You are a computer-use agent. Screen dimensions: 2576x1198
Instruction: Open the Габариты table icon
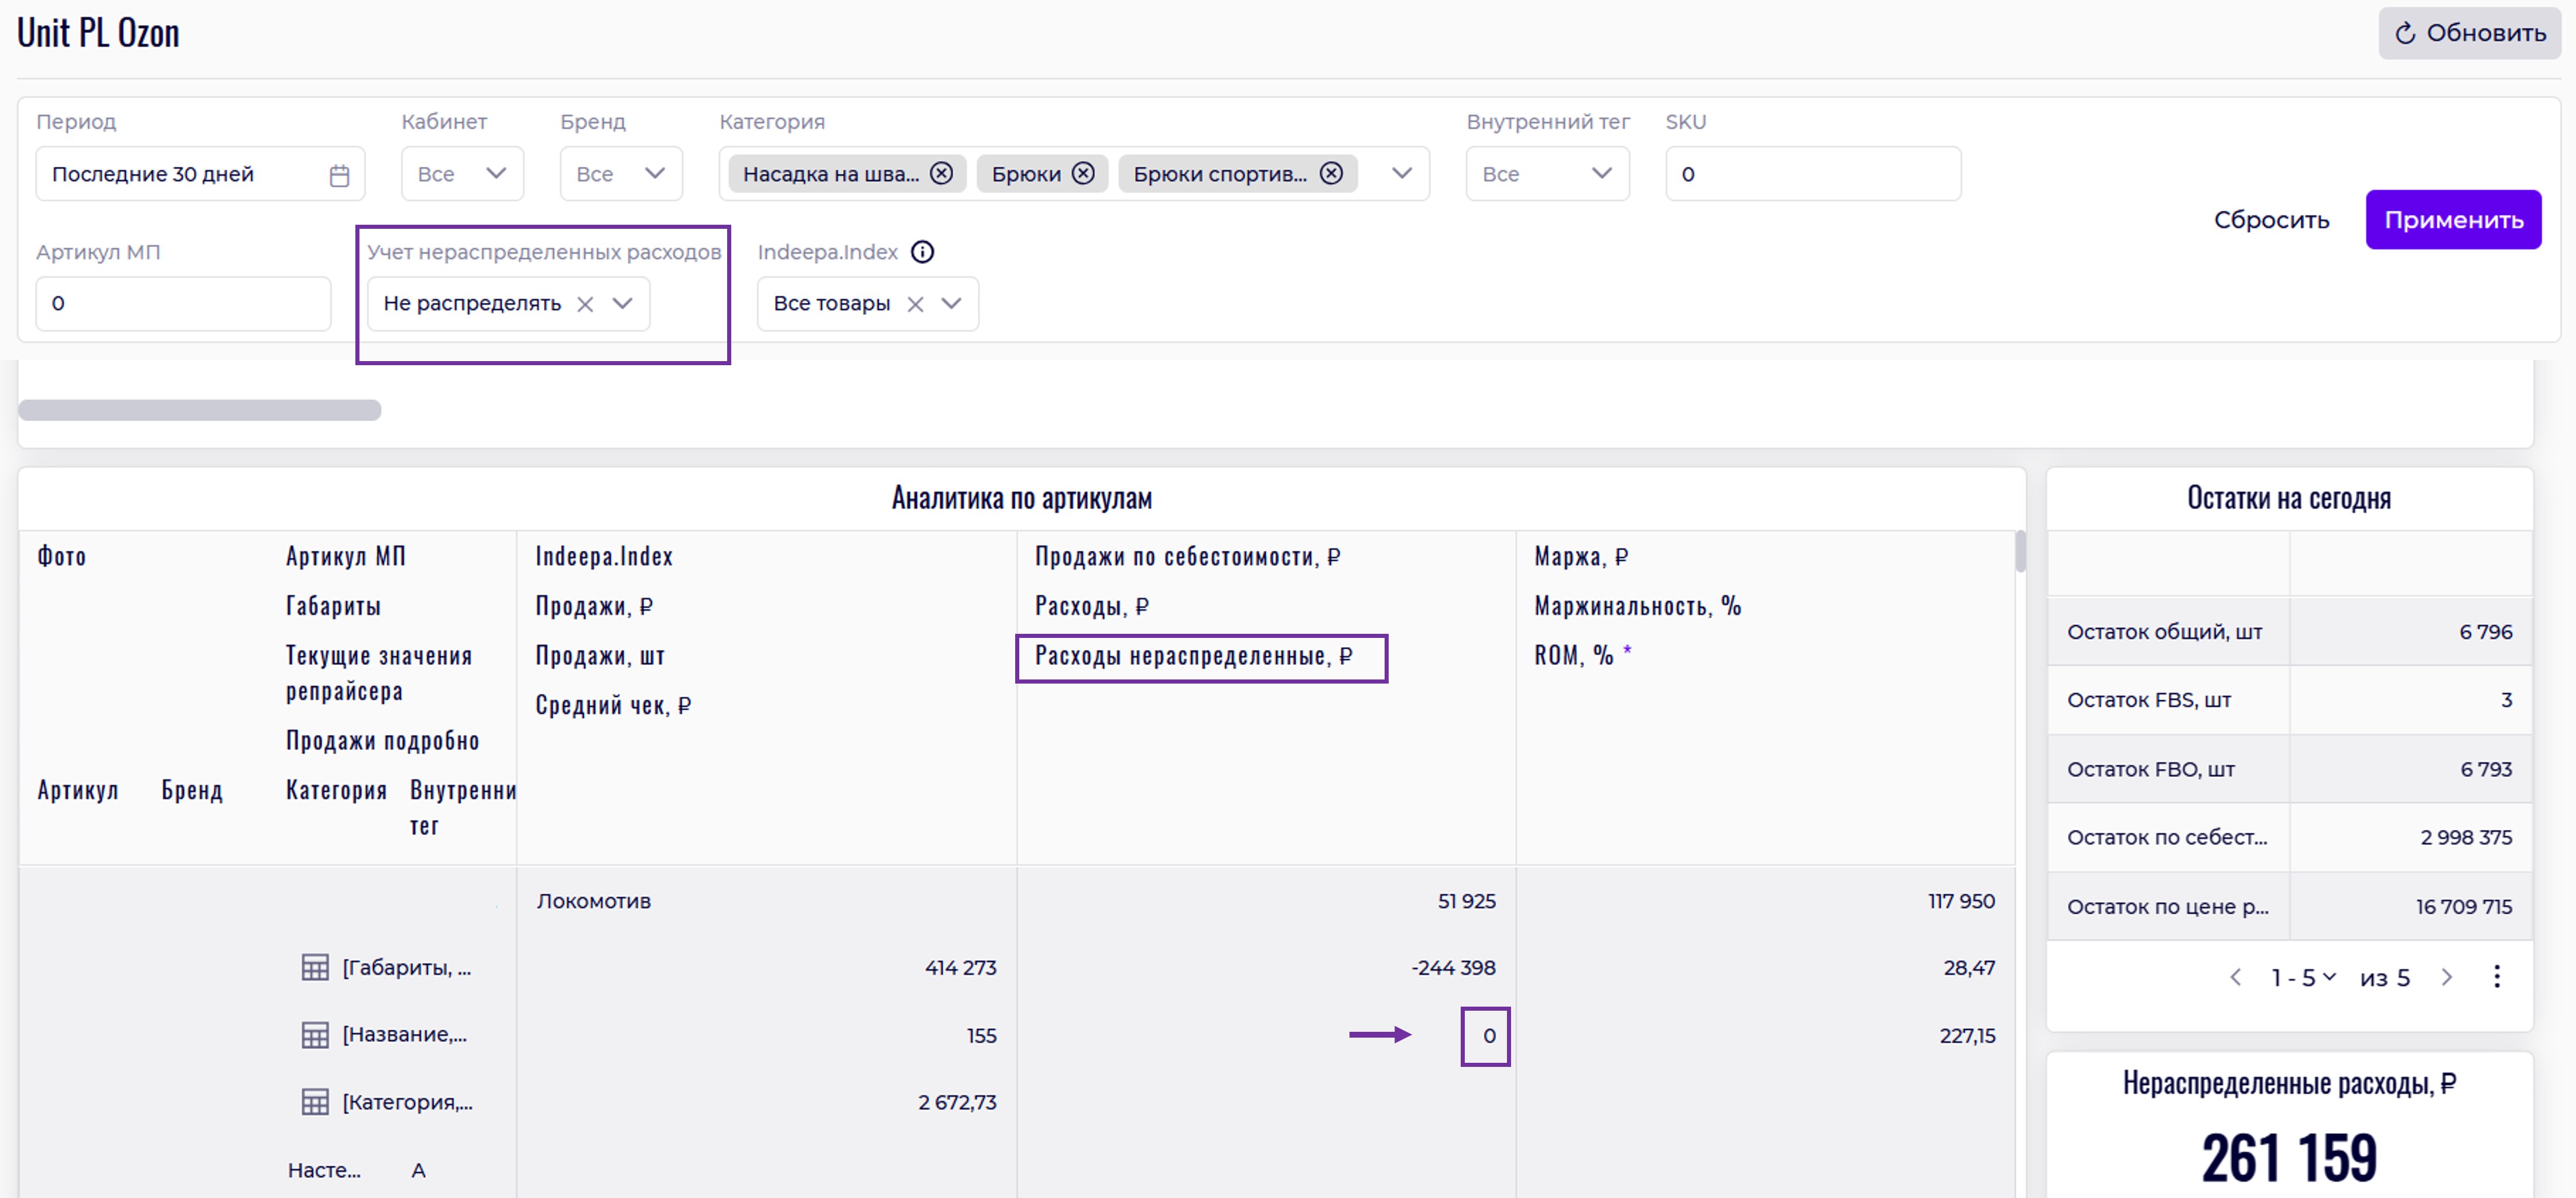315,967
